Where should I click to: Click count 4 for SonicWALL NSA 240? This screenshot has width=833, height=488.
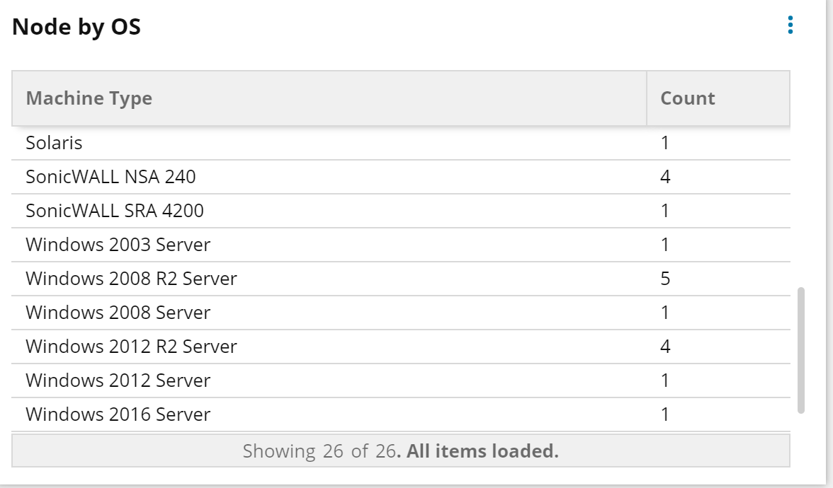[x=665, y=177]
